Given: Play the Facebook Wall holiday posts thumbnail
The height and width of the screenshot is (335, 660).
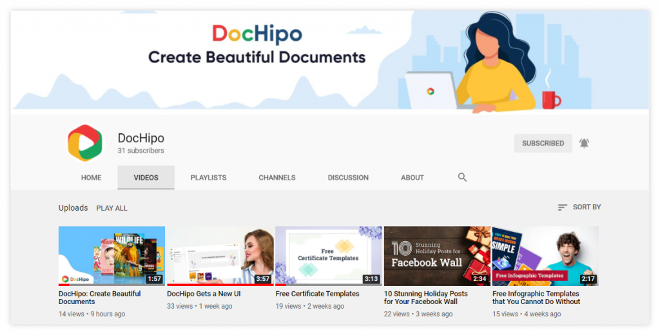Looking at the screenshot, I should pyautogui.click(x=438, y=256).
